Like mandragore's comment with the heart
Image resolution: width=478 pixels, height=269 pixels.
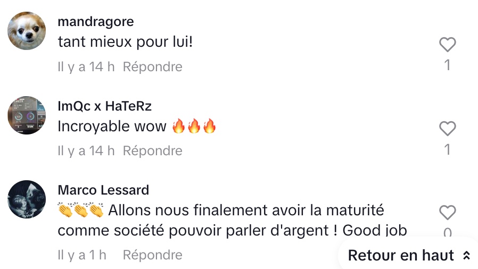[x=447, y=45]
